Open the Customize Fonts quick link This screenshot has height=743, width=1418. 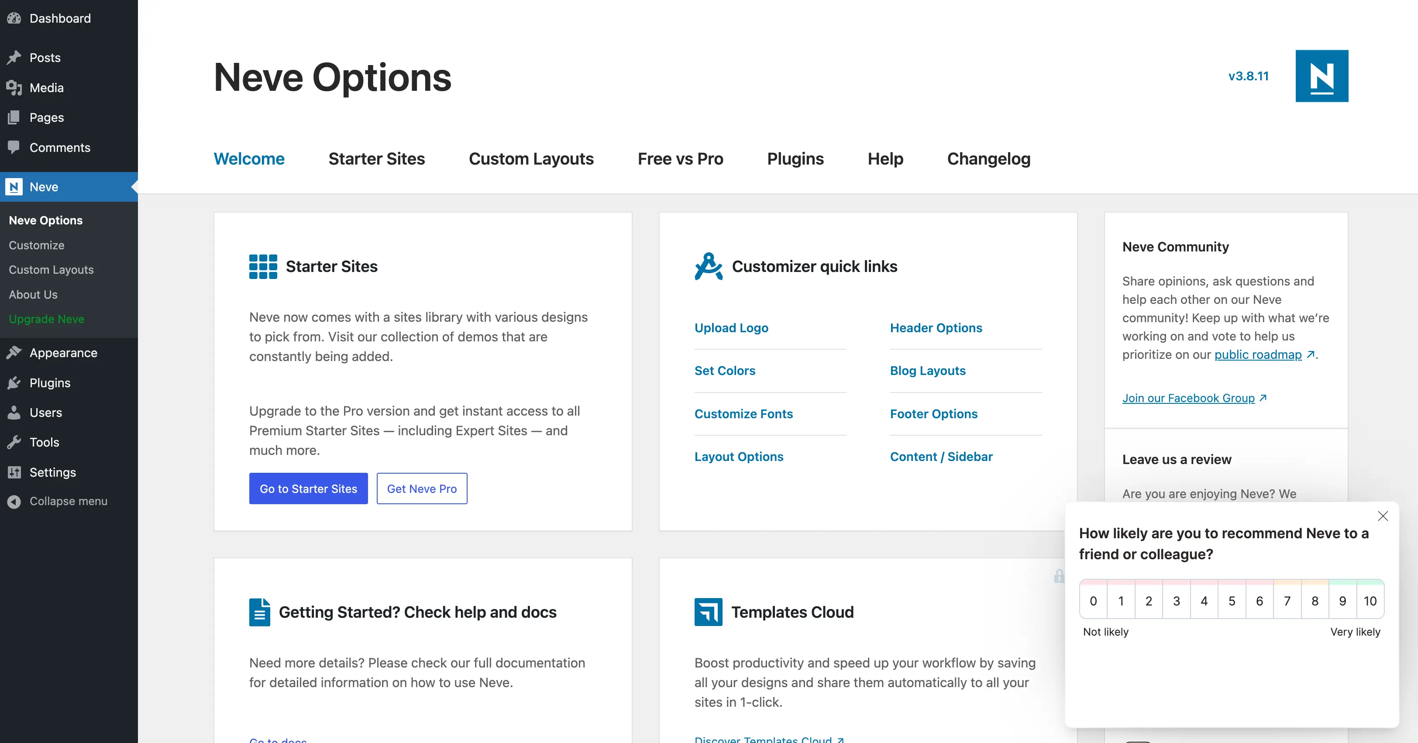(743, 414)
